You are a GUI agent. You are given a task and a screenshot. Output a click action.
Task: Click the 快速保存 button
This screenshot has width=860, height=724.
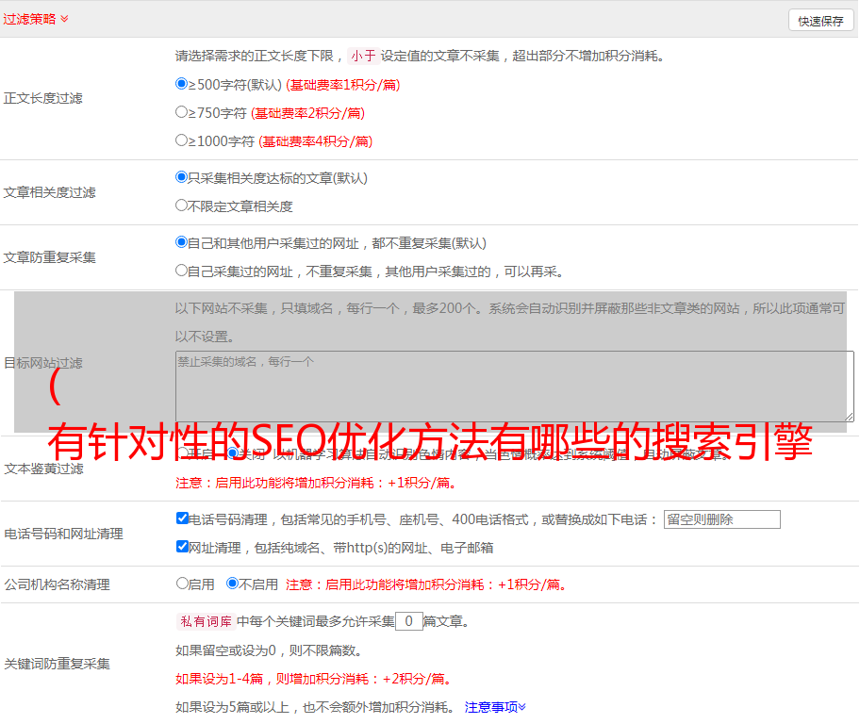click(820, 21)
